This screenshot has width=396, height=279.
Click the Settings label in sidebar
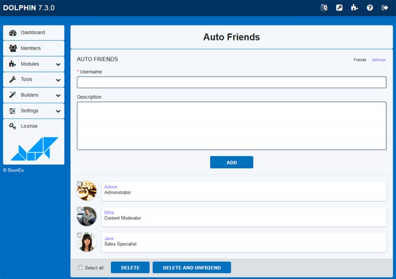30,111
